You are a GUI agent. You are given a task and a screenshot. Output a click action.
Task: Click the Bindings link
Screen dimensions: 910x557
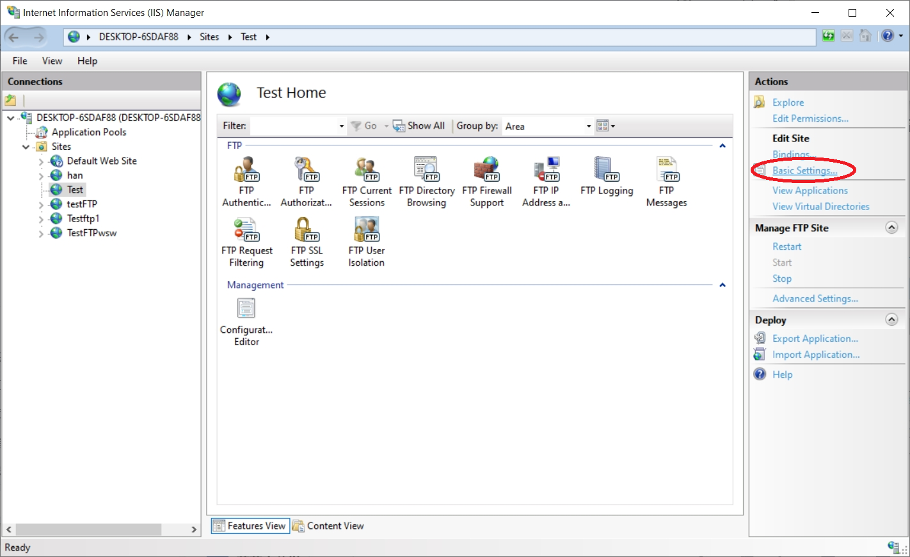click(794, 154)
